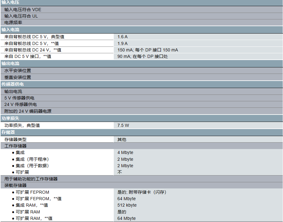Click the 输入电流 section header
This screenshot has height=222, width=283.
pos(10,30)
